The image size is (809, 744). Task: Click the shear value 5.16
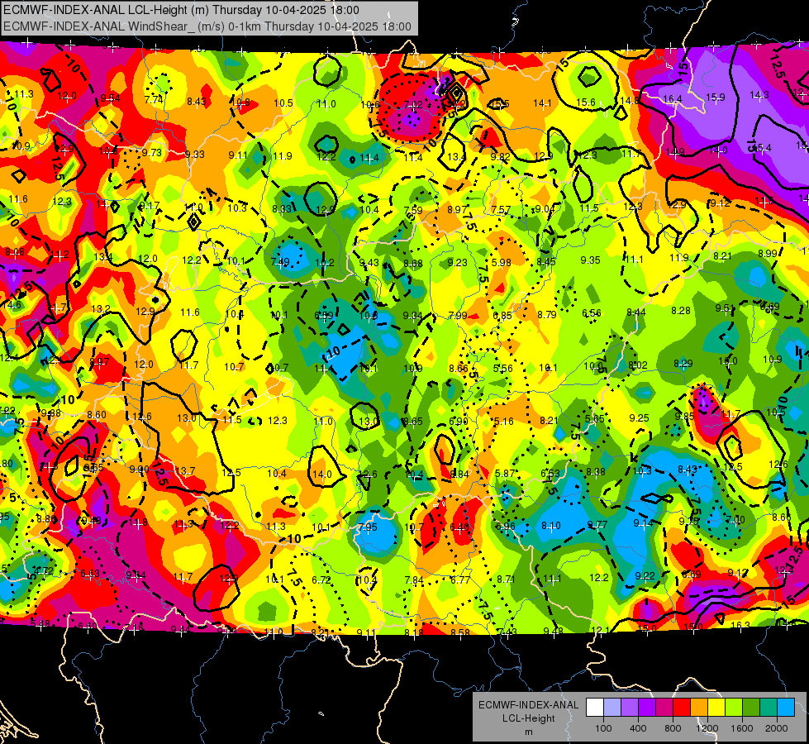point(503,422)
